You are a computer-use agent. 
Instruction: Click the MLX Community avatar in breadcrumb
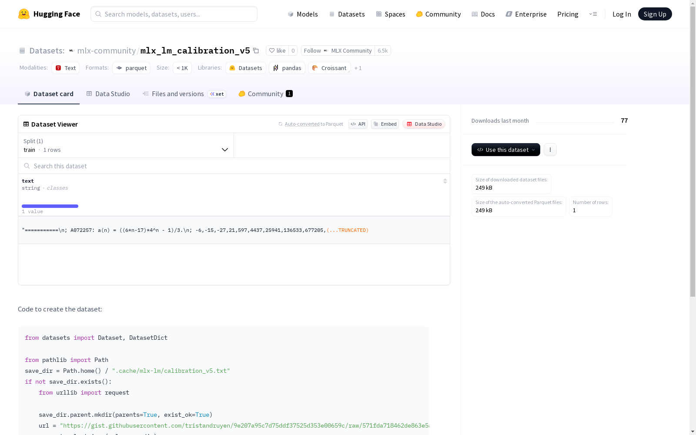point(72,51)
